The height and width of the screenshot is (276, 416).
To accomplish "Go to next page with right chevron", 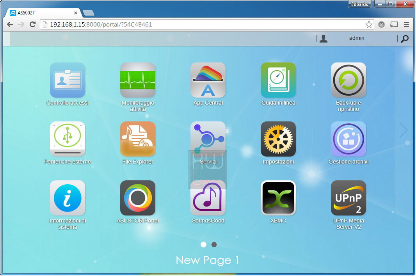I will [x=404, y=130].
